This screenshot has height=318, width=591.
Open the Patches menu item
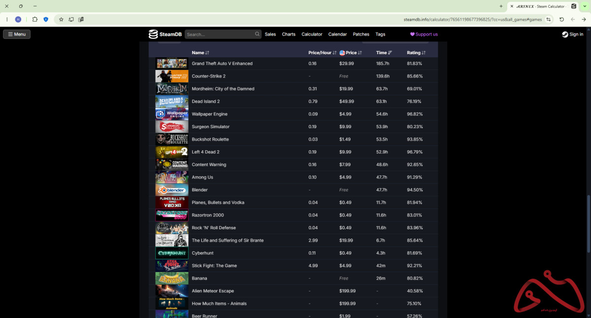tap(361, 35)
